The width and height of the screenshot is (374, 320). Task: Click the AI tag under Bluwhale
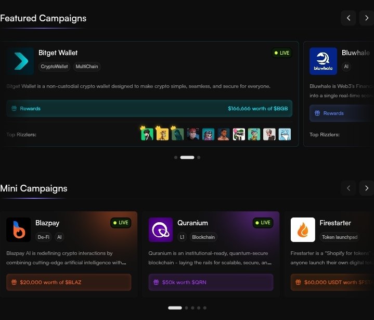tap(346, 66)
